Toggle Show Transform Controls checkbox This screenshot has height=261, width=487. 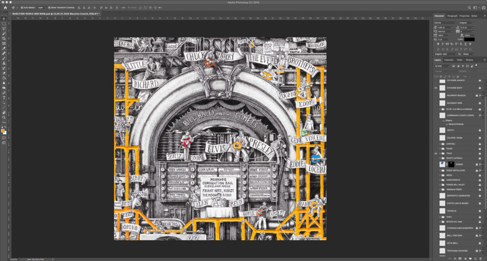coord(49,8)
